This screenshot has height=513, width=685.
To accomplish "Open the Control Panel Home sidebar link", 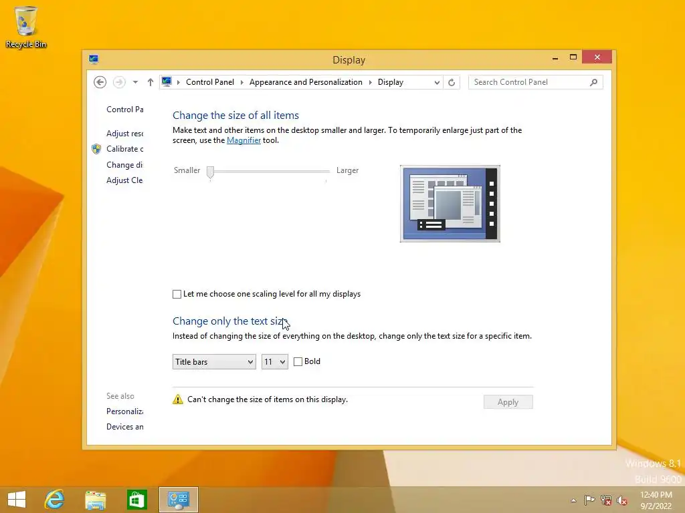I will pyautogui.click(x=125, y=110).
